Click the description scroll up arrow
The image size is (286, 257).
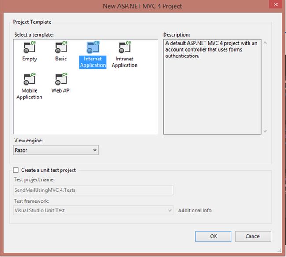click(x=265, y=43)
